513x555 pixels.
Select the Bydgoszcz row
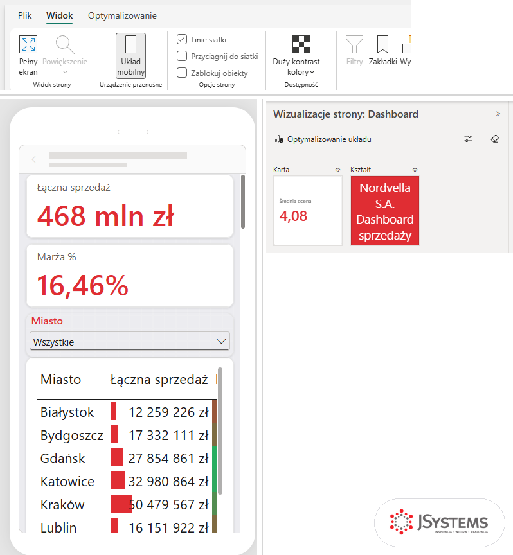point(127,435)
